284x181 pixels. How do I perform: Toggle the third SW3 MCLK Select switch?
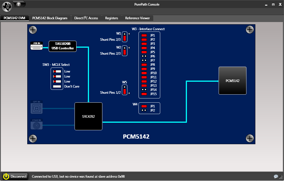pos(57,81)
